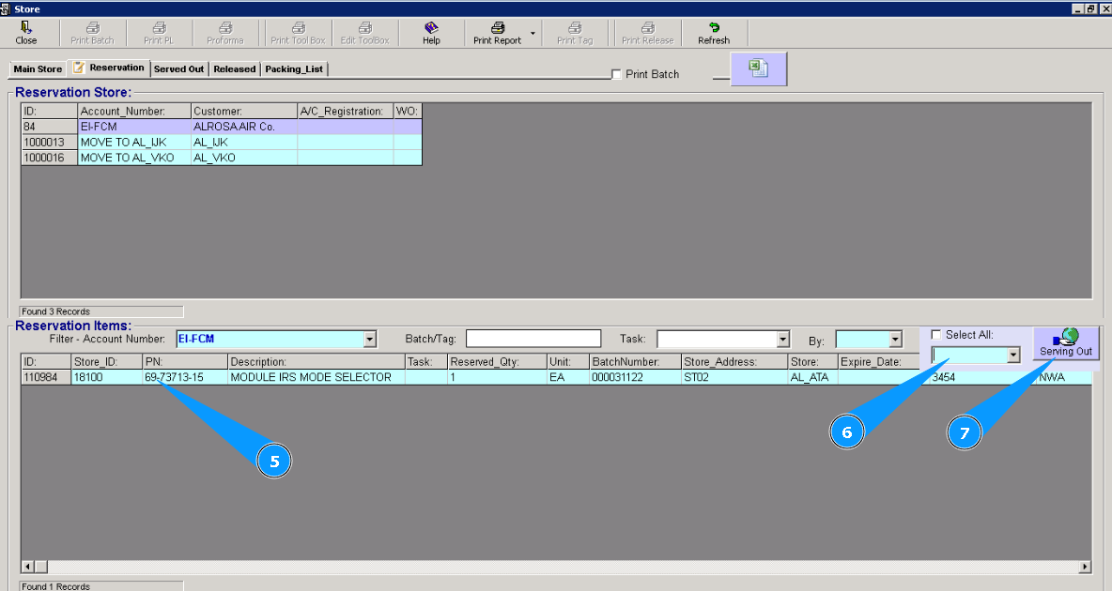Click the Print Tool Box icon
Screen dimensions: 1112x591
coord(298,33)
